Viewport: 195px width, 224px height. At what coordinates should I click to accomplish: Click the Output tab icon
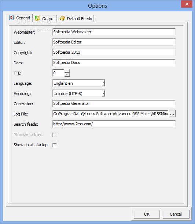coord(37,18)
